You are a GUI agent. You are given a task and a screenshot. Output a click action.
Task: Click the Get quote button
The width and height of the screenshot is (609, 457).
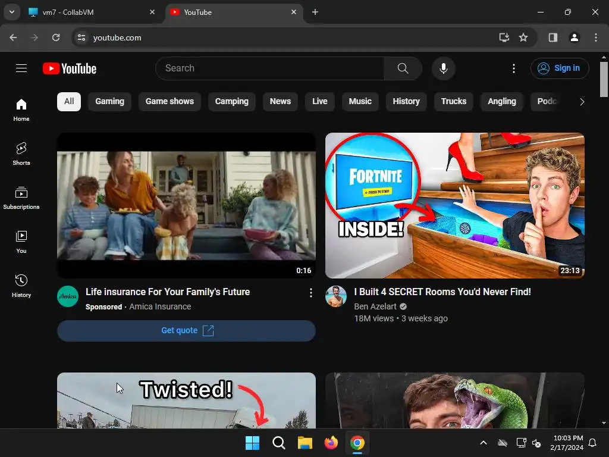click(x=186, y=331)
